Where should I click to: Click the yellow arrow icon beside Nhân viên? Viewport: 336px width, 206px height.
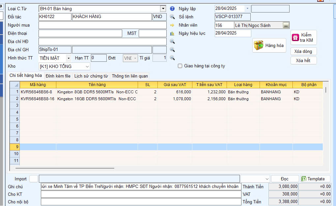172,25
